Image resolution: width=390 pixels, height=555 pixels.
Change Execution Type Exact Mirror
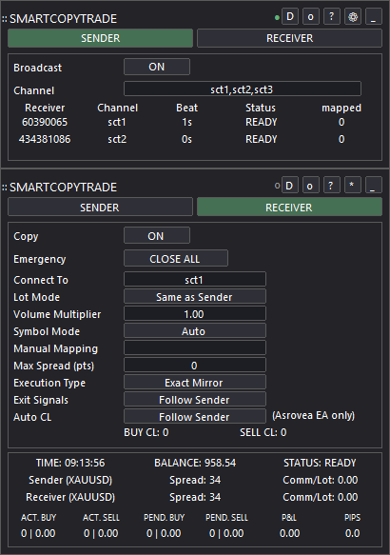point(195,383)
